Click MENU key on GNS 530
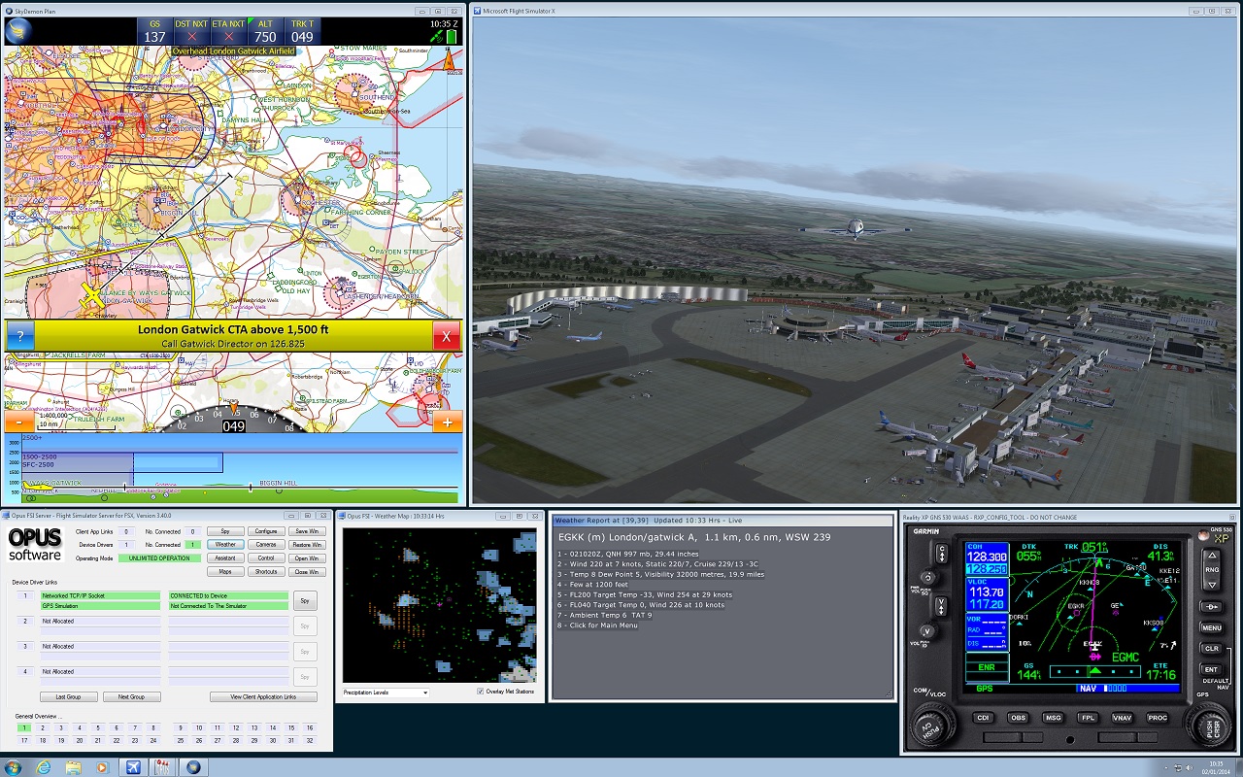 click(1211, 627)
